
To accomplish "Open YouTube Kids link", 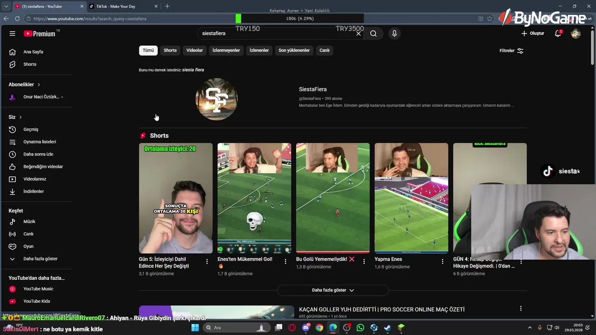I will click(x=37, y=301).
